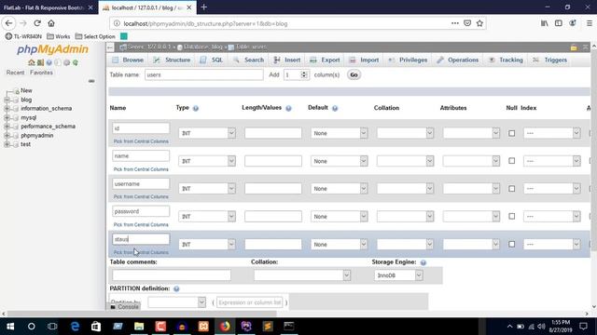Open Type dropdown for password column
Viewport: 597px width, 335px height.
click(207, 217)
